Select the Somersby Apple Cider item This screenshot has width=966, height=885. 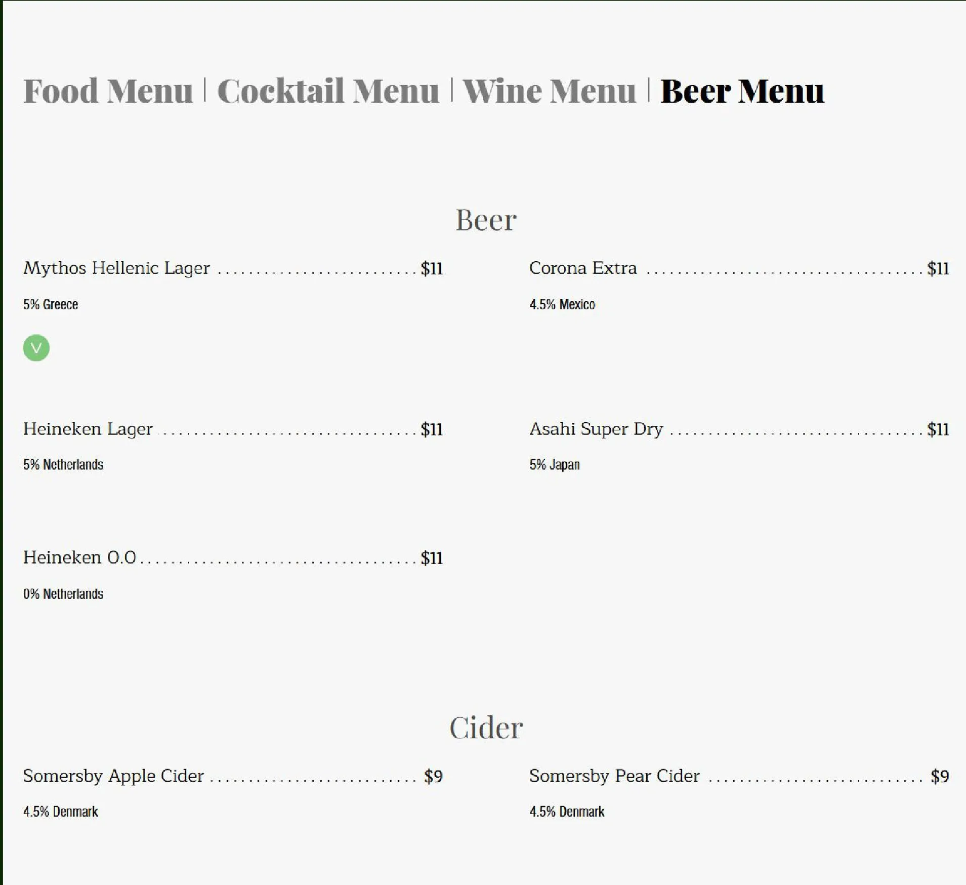[x=113, y=776]
